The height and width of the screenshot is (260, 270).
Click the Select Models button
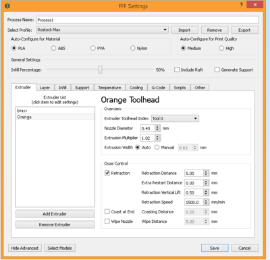coord(60,248)
